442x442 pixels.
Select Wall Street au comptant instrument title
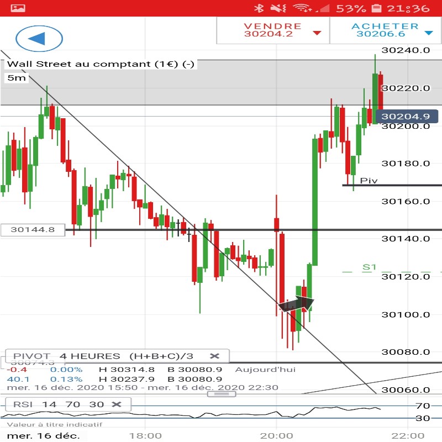(101, 64)
